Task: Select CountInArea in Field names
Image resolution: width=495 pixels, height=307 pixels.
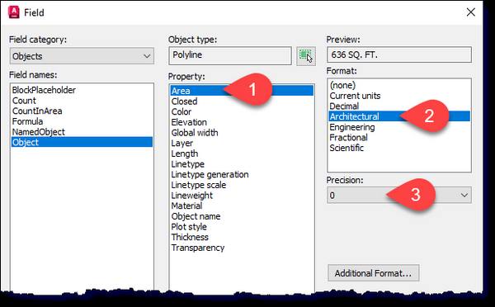Action: (x=37, y=111)
